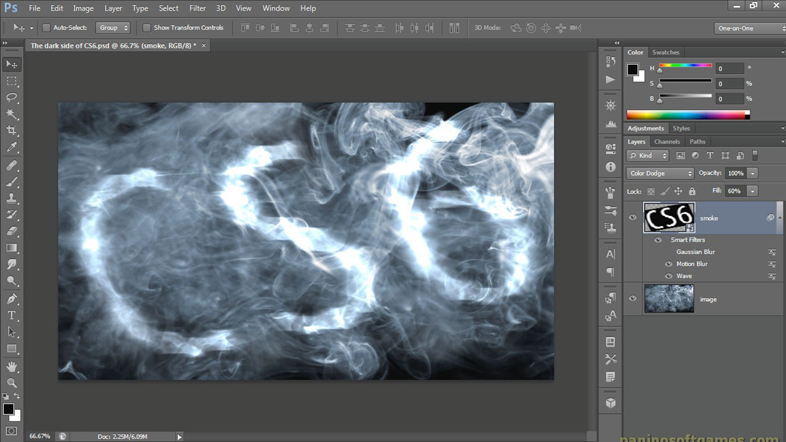Select the Zoom tool

point(12,383)
